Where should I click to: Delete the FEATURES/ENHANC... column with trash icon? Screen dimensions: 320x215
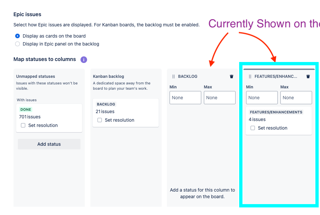pyautogui.click(x=308, y=77)
